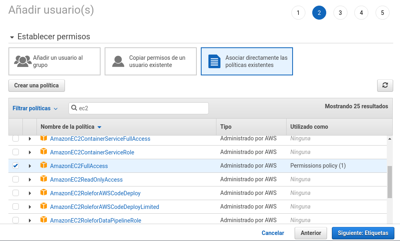Click the Cancelar link
Viewport: 400px width, 241px height.
click(273, 233)
